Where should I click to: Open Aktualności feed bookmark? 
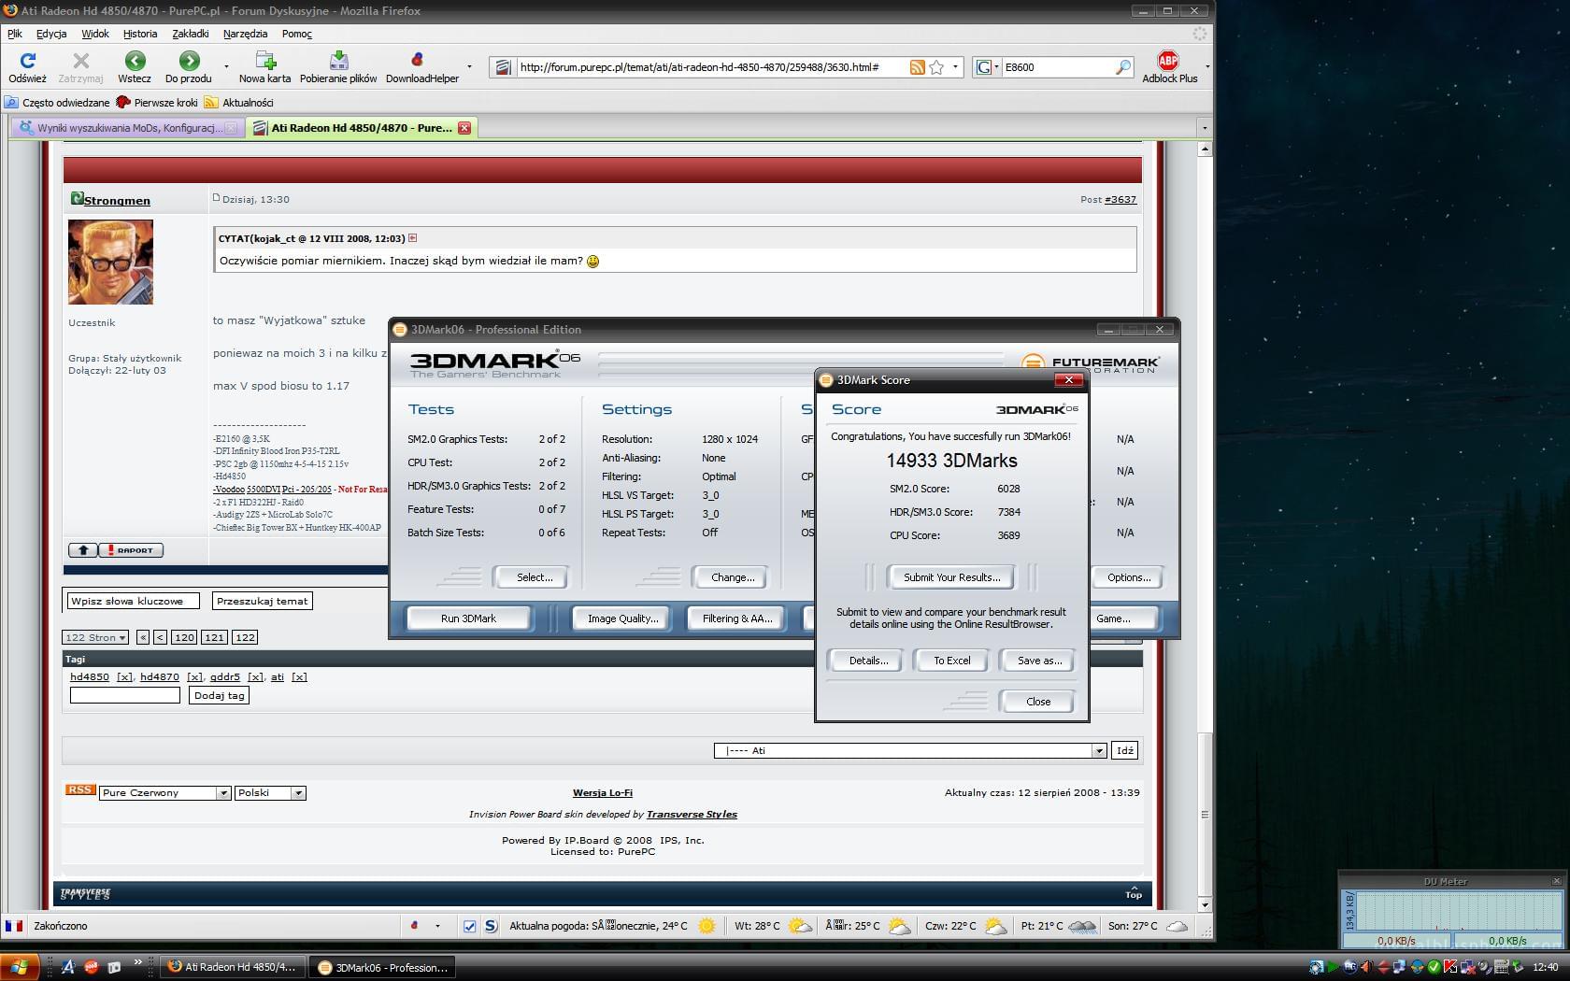pyautogui.click(x=238, y=103)
